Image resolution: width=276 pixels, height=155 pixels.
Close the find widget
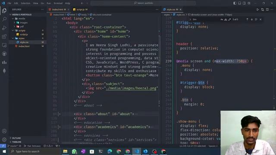pyautogui.click(x=260, y=19)
